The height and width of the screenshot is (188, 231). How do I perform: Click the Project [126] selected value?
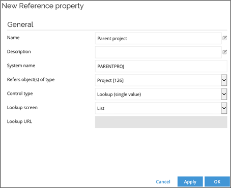tap(110, 80)
